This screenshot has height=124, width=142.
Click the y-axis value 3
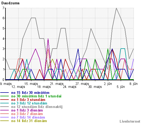[4, 49]
